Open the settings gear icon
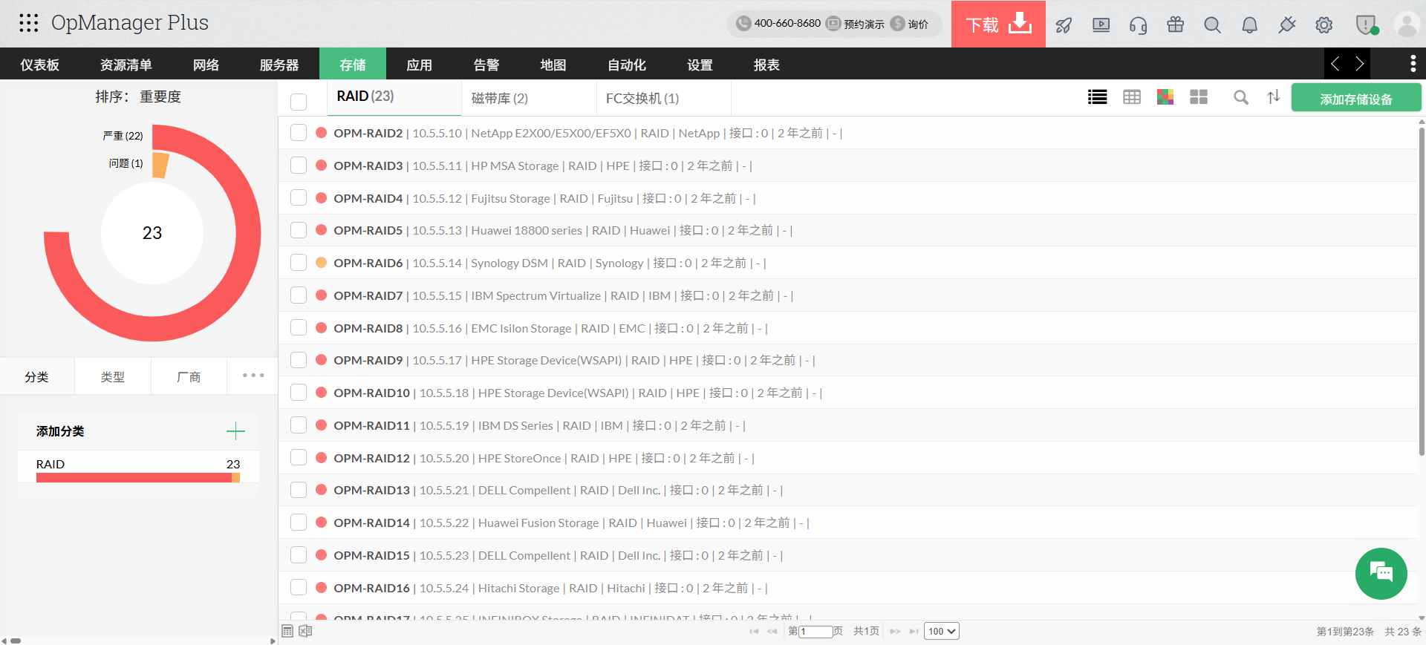The width and height of the screenshot is (1426, 645). pyautogui.click(x=1324, y=25)
